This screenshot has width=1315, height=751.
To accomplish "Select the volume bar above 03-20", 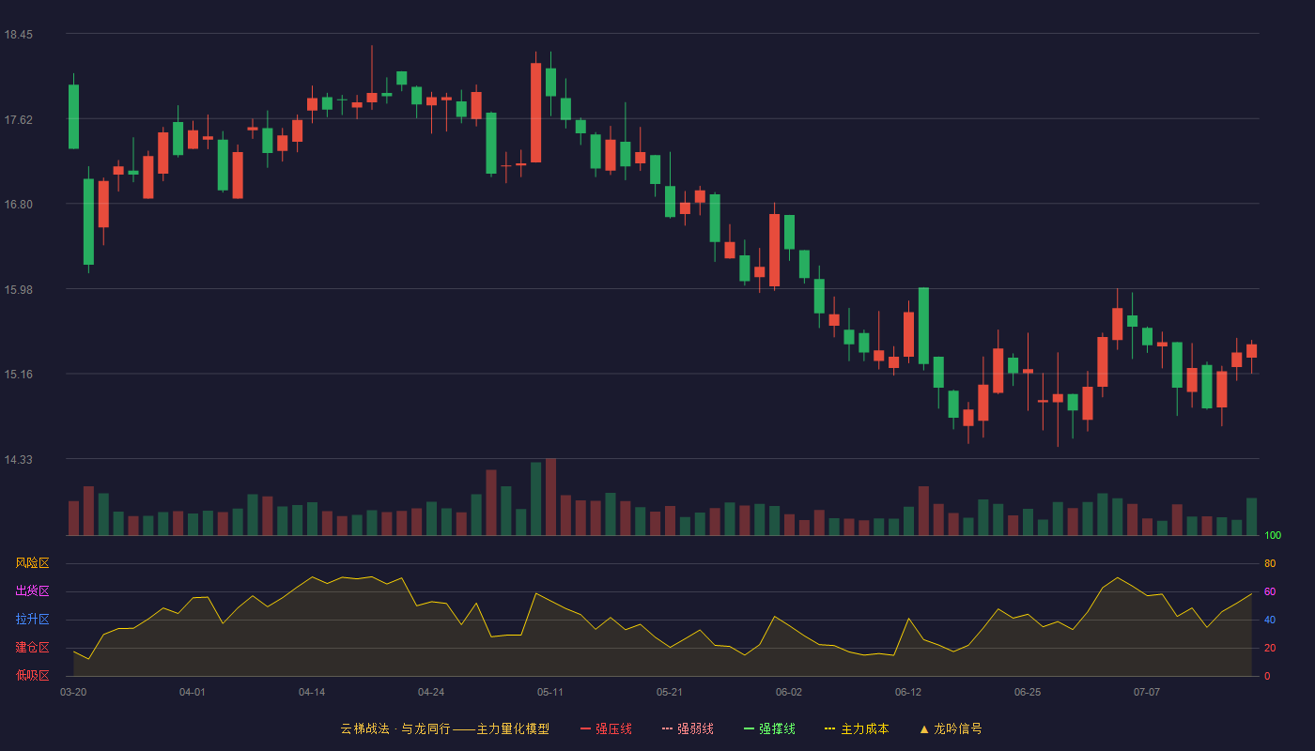I will tap(73, 518).
